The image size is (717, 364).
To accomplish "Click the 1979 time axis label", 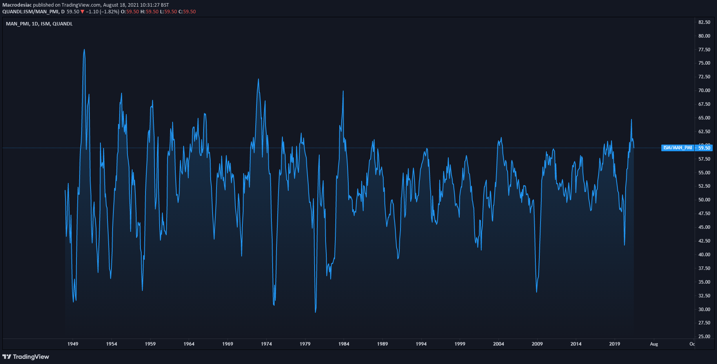I will 305,344.
